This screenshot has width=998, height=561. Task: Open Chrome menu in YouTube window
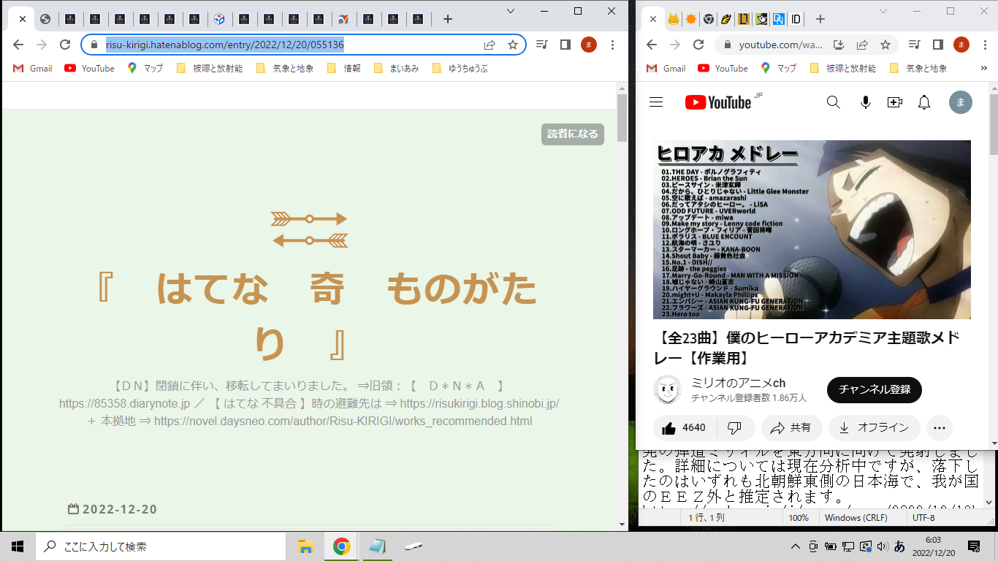click(985, 45)
